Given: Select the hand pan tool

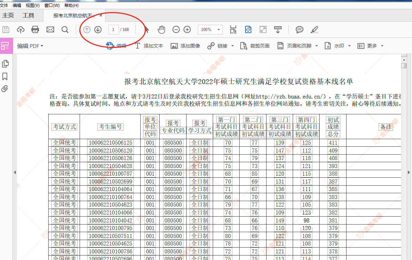Looking at the screenshot, I should [x=161, y=30].
